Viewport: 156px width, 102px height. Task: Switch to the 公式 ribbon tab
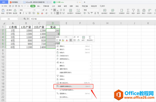coord(53,6)
